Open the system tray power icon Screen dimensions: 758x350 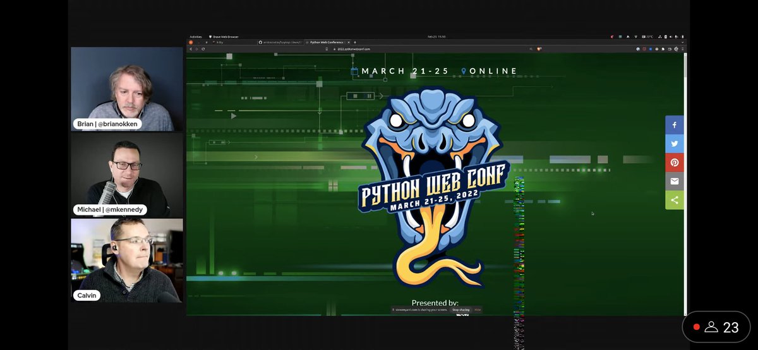682,37
